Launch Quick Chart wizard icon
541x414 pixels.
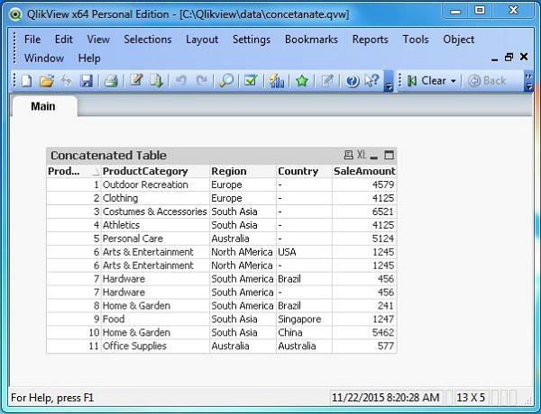click(277, 81)
